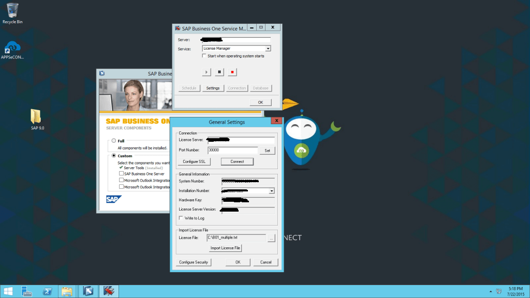Click the Connection button in Service Manager
This screenshot has height=298, width=530.
tap(237, 88)
